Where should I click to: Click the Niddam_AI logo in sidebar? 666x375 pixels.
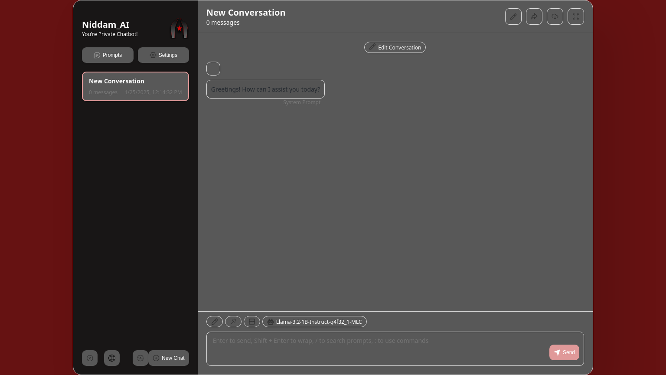(x=179, y=29)
